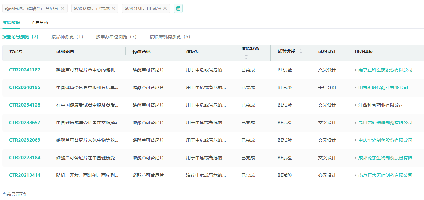The image size is (424, 200).
Task: Remove the 药品名称 filter tag
Action: tap(62, 8)
